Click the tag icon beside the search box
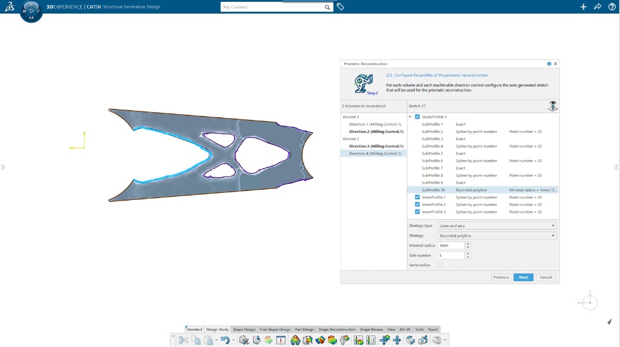Viewport: 620px width, 347px height. coord(340,6)
